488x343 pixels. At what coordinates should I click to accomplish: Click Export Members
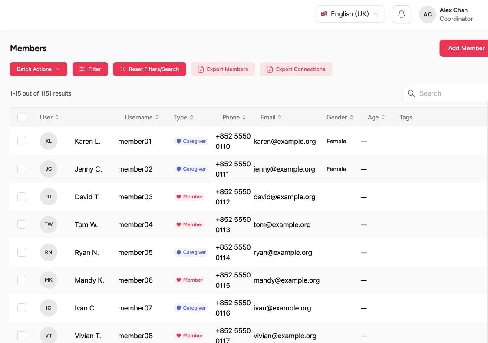[223, 69]
